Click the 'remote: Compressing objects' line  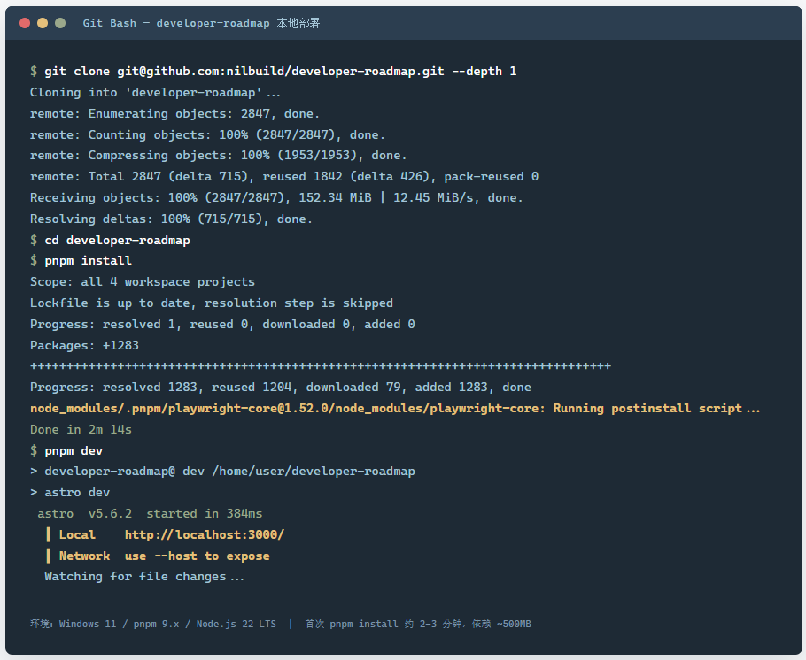pos(219,155)
